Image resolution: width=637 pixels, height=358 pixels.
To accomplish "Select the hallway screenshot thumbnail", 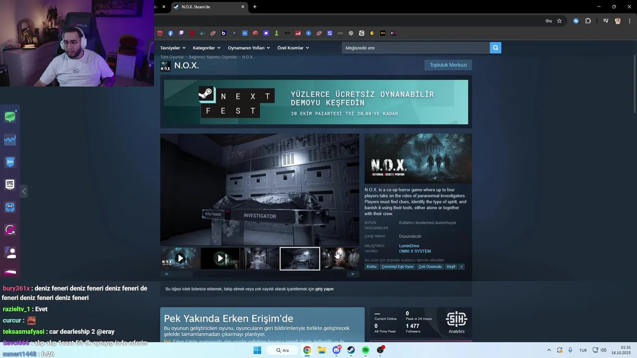I will tap(260, 259).
